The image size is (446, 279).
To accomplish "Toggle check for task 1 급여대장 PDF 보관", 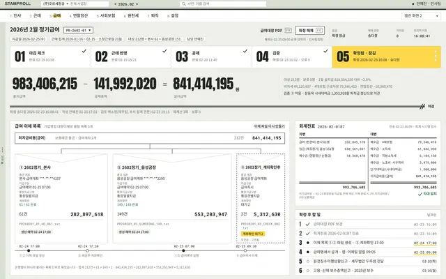I will 307,225.
